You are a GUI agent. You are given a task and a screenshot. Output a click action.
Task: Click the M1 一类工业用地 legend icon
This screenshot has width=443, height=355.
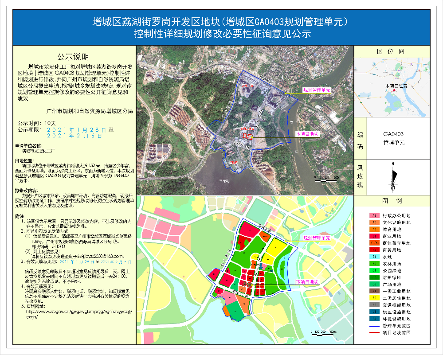click(x=374, y=291)
